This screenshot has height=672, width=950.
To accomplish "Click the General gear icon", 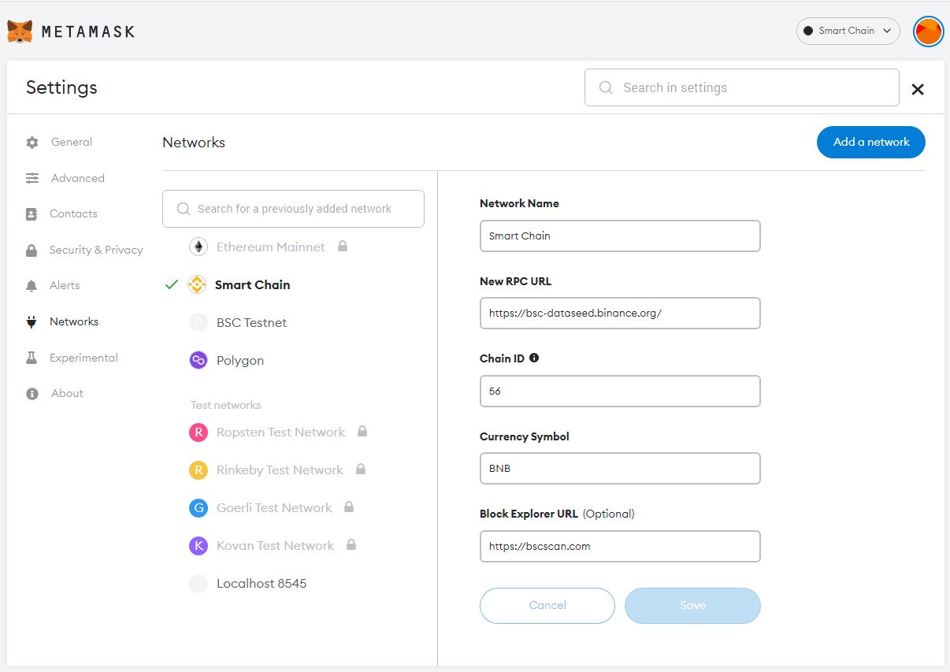I will point(32,143).
